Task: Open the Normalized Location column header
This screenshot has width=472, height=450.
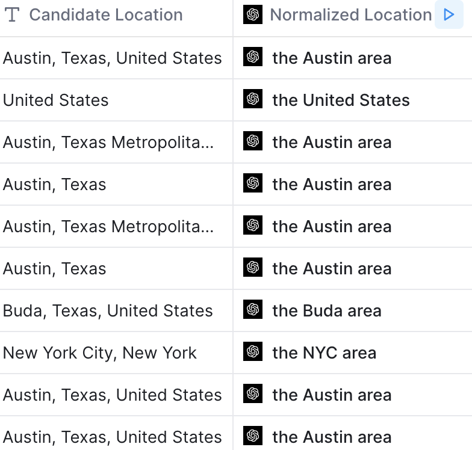Action: (353, 18)
